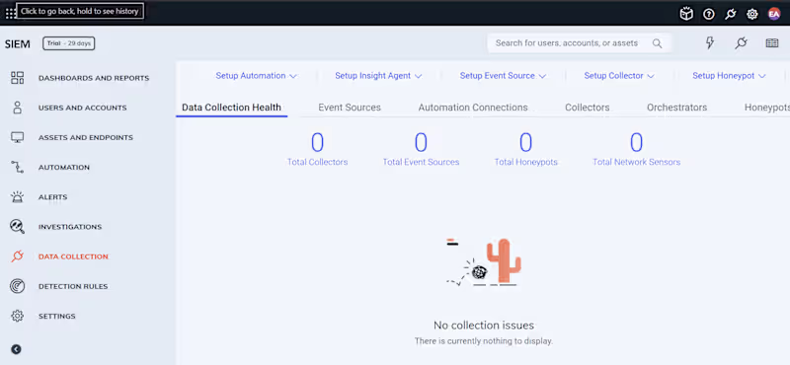Viewport: 790px width, 365px height.
Task: Click Total Event Sources count link
Action: click(421, 149)
